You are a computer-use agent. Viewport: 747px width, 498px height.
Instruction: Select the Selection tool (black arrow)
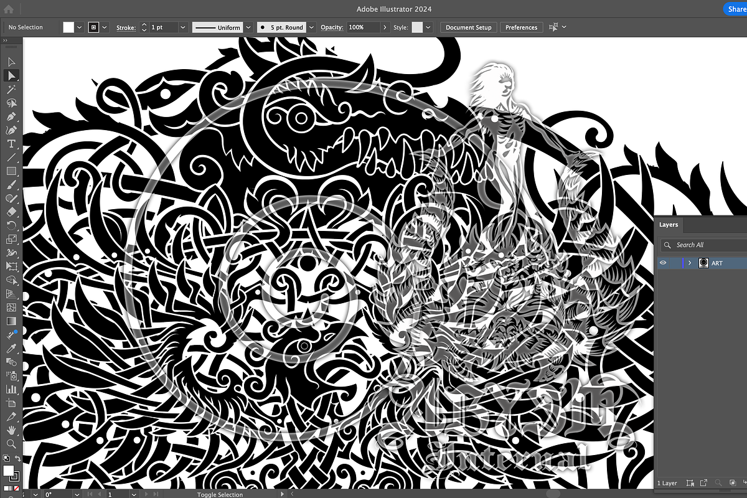click(x=11, y=62)
